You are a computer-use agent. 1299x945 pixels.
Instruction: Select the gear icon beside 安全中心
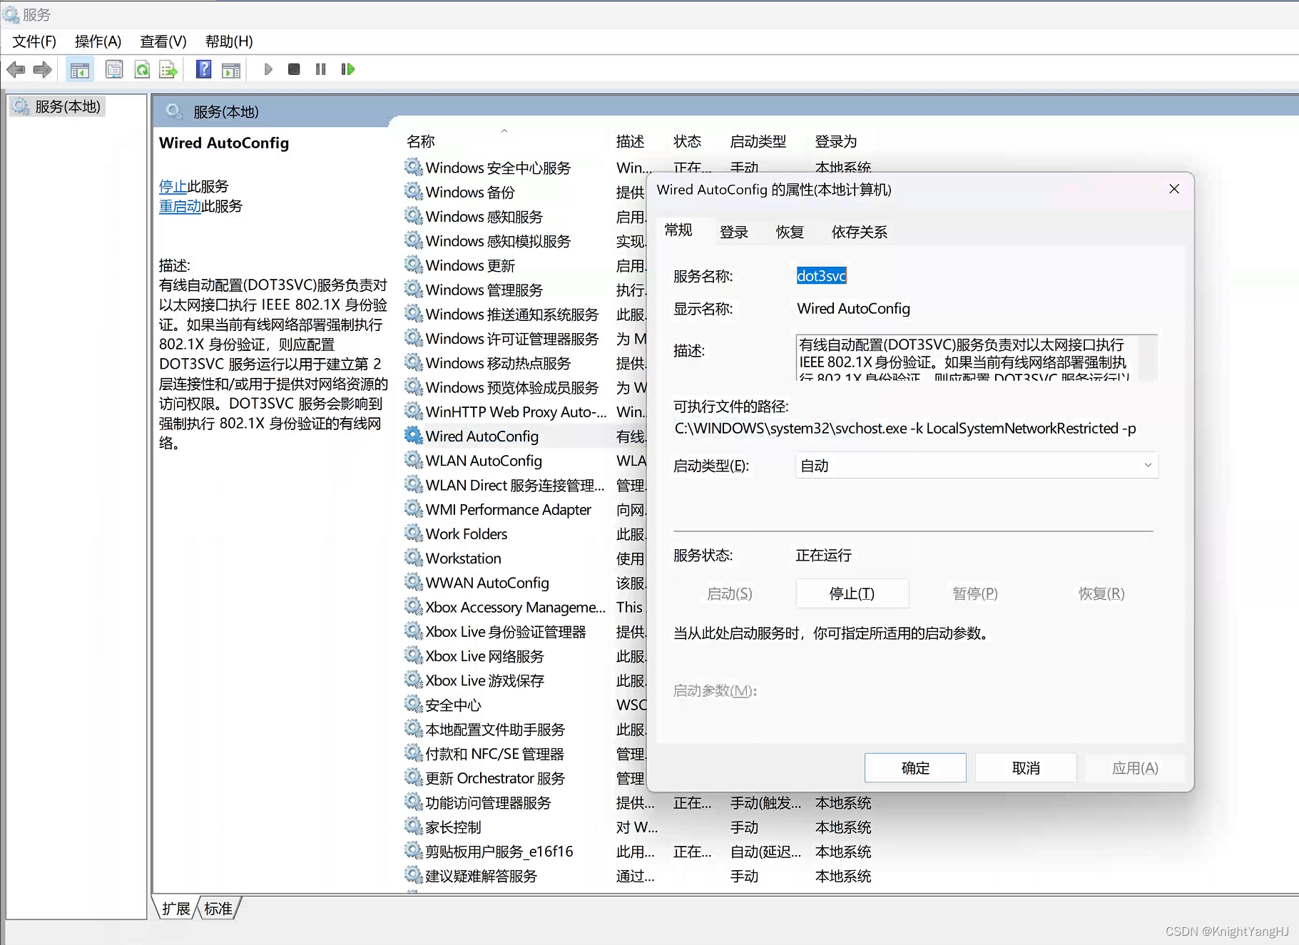pyautogui.click(x=414, y=704)
